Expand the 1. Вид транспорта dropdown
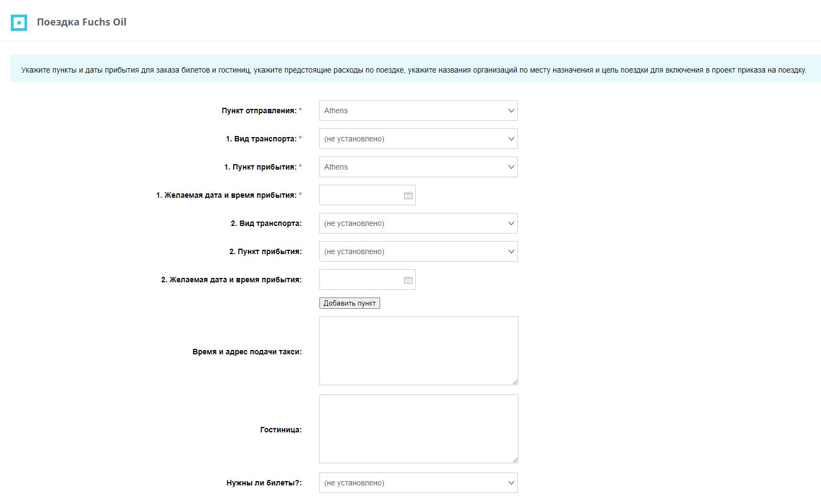Viewport: 821px width, 499px height. (x=419, y=139)
